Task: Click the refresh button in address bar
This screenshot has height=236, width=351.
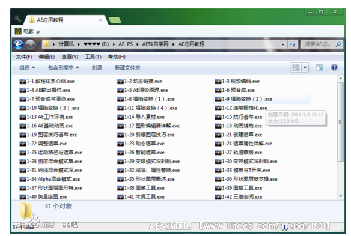Action: click(292, 44)
